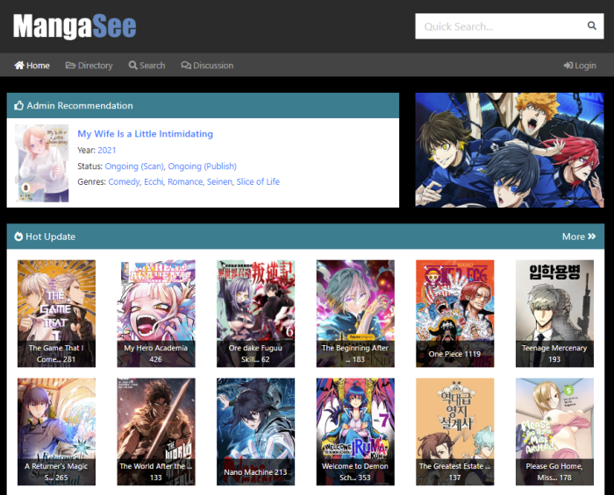This screenshot has width=614, height=495.
Task: Click the Home house icon
Action: click(19, 66)
